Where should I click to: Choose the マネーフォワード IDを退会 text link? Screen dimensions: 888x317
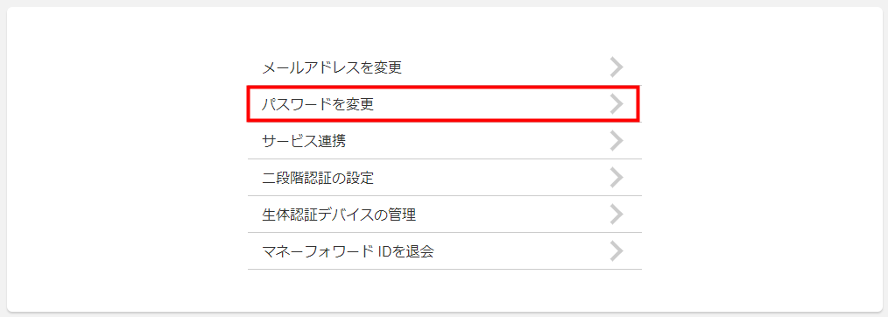click(349, 252)
